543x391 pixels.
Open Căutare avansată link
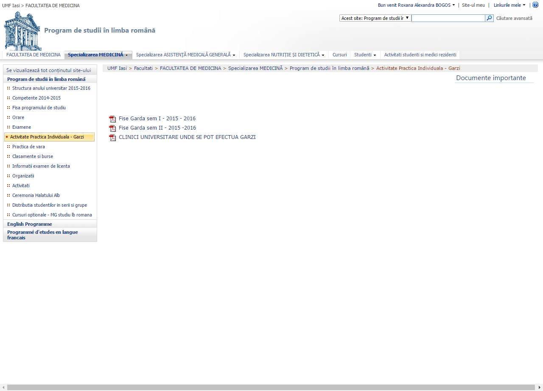(x=514, y=18)
